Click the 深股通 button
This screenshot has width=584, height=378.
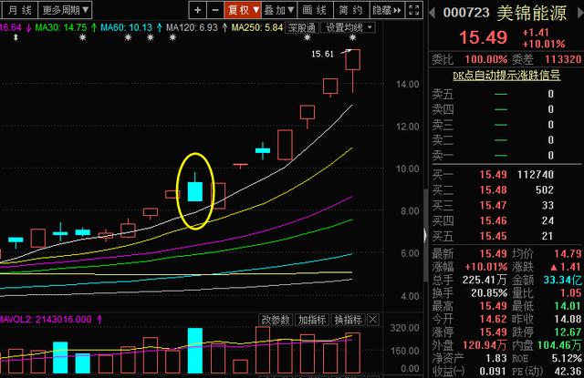pos(302,27)
